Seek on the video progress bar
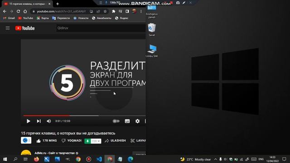 tap(84, 115)
